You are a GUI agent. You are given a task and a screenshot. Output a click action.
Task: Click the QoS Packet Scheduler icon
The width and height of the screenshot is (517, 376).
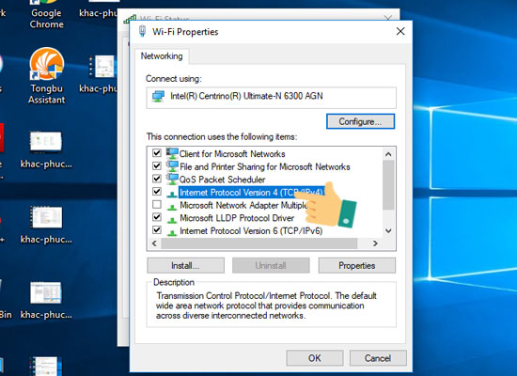click(172, 180)
